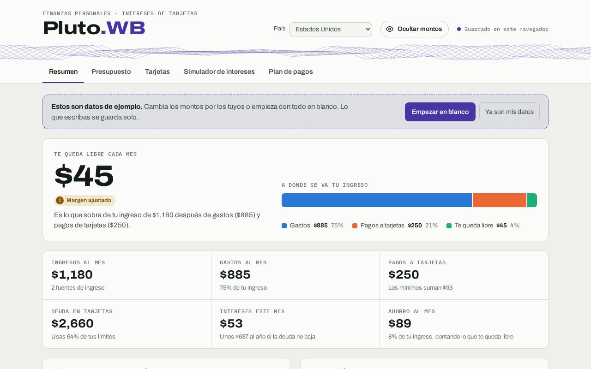Viewport: 591px width, 369px height.
Task: Switch to the Presupuesto tab
Action: 111,71
